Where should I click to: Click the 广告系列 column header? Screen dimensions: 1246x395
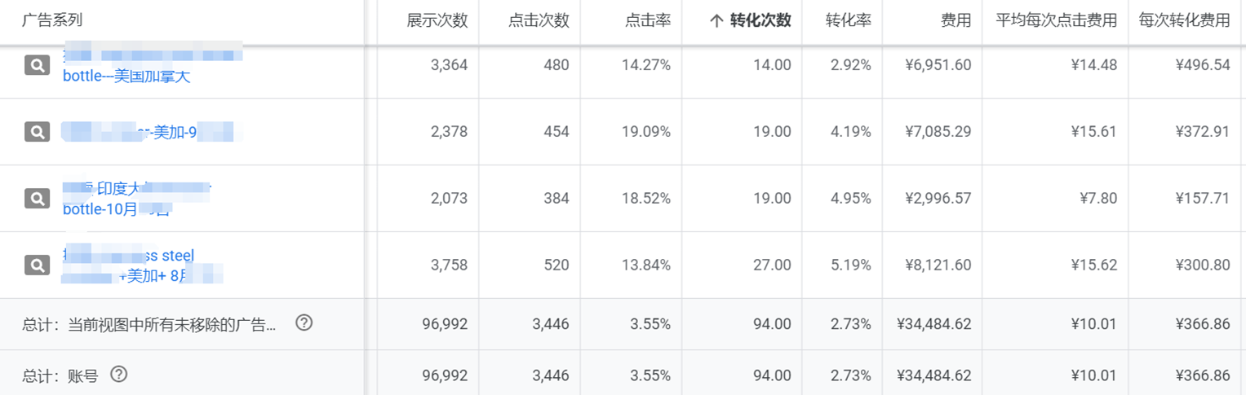[52, 20]
